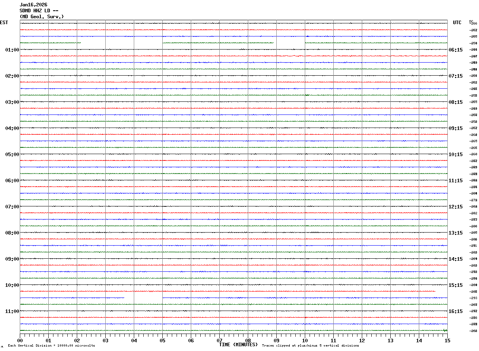The height and width of the screenshot is (351, 479).
Task: Select the 05:00 EST row label
Action: tap(12, 155)
